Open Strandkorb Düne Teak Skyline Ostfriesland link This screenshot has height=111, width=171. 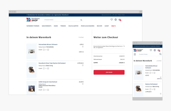click(x=52, y=63)
